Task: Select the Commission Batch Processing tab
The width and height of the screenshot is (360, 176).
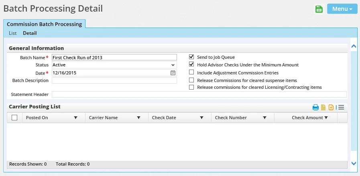Action: pos(44,24)
